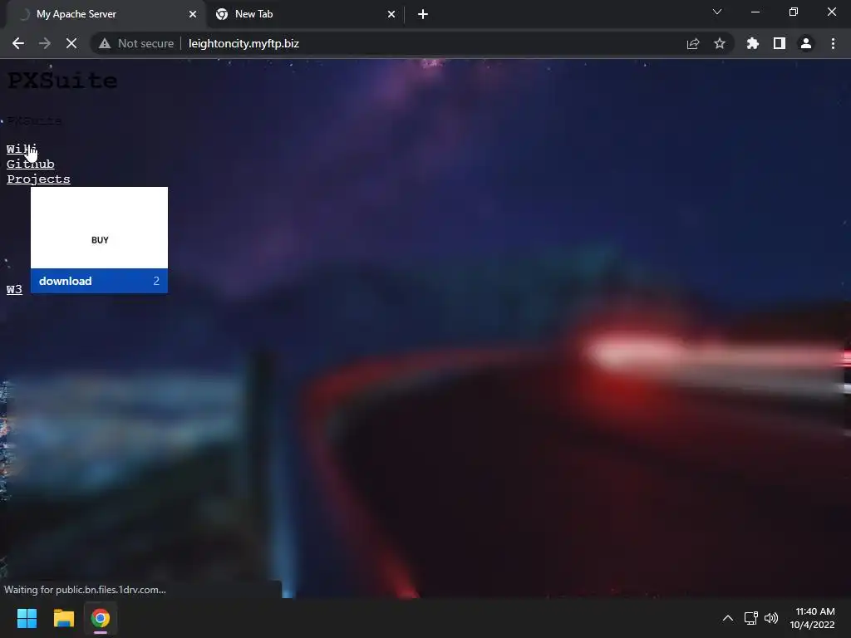This screenshot has width=851, height=638.
Task: Open the Github link
Action: [31, 164]
